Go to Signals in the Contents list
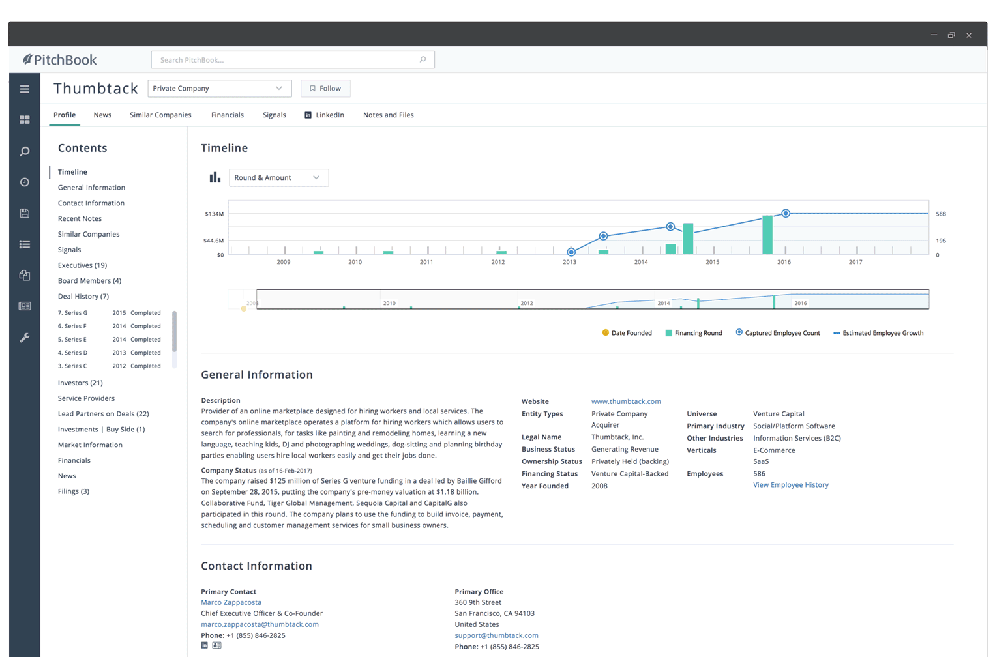This screenshot has height=657, width=995. [x=69, y=250]
